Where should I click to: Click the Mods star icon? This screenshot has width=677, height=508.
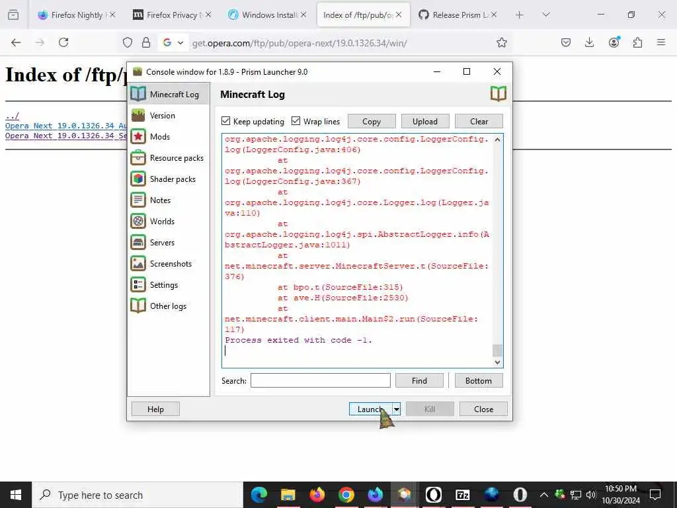pyautogui.click(x=138, y=136)
